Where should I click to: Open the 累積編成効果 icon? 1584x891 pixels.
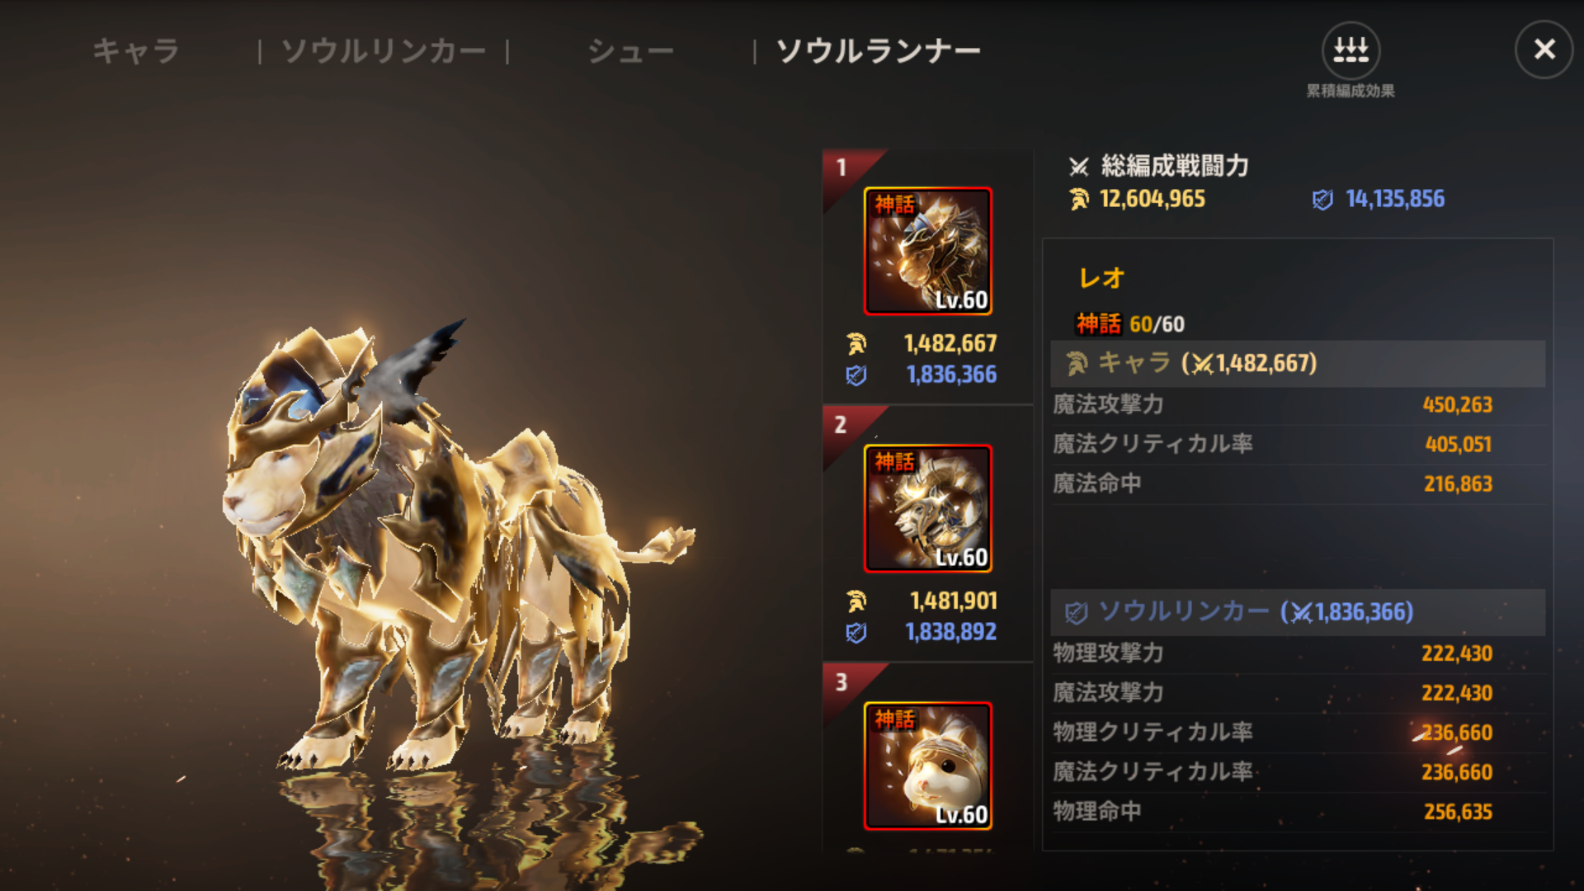(x=1351, y=51)
